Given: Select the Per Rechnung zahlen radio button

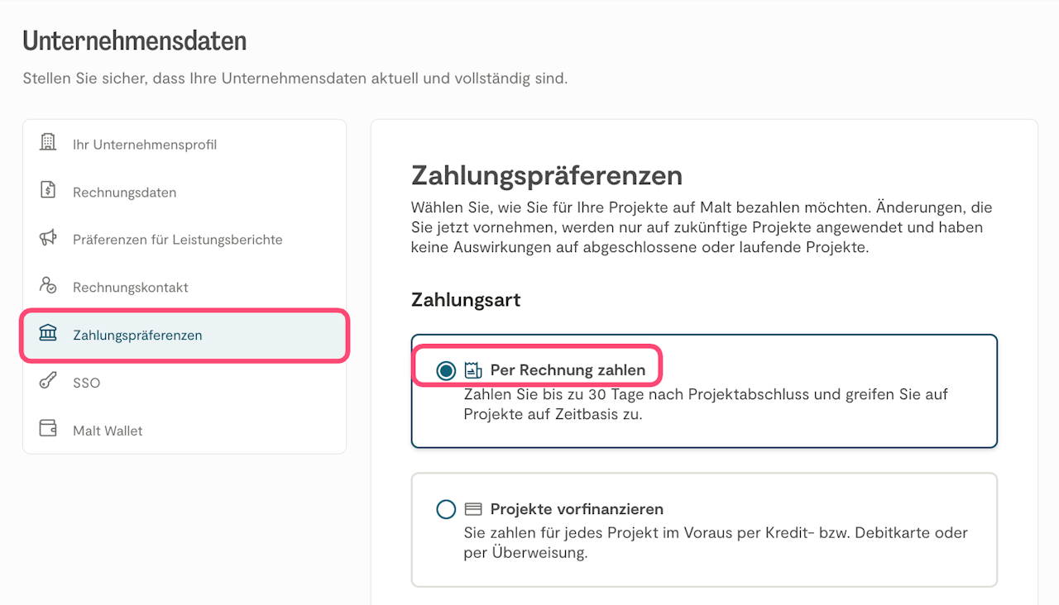Looking at the screenshot, I should (446, 370).
